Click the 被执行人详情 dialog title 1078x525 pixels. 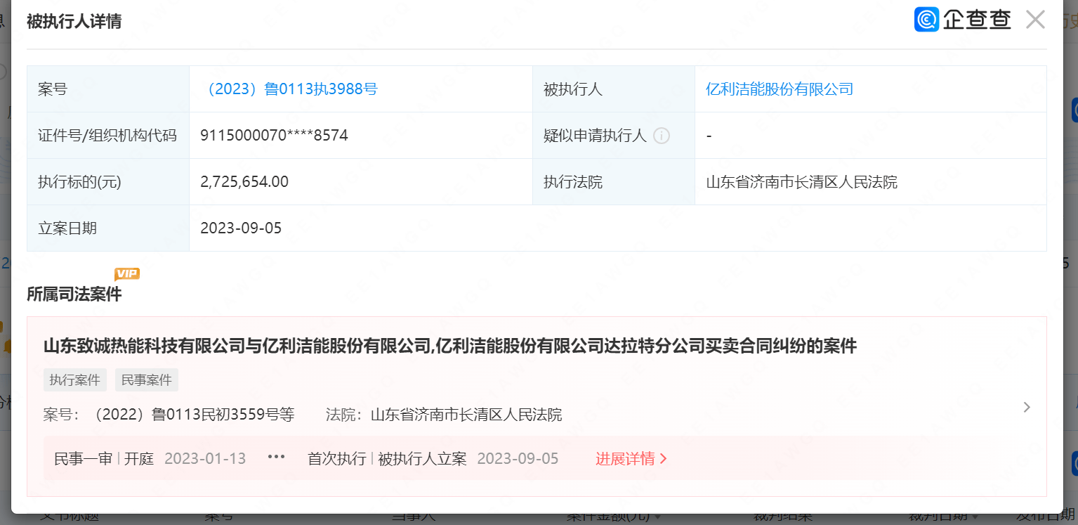tap(74, 21)
